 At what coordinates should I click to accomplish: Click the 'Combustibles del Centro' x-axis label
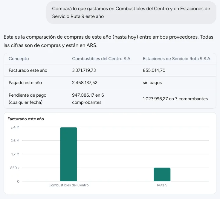coord(68,185)
